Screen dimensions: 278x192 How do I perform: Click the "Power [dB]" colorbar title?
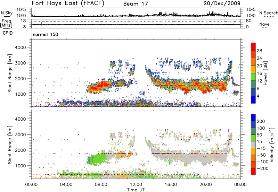(x=265, y=73)
